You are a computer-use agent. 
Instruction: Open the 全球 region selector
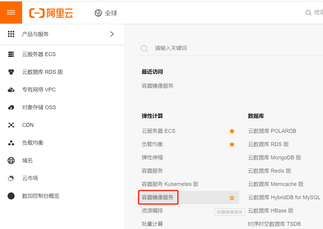(106, 13)
